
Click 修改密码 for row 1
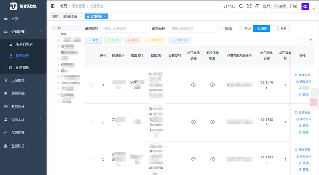point(304,82)
